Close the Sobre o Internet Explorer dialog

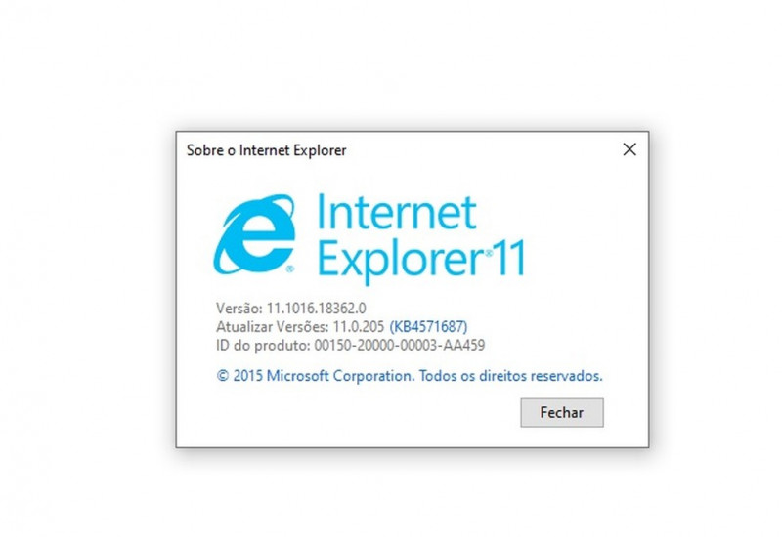(630, 149)
